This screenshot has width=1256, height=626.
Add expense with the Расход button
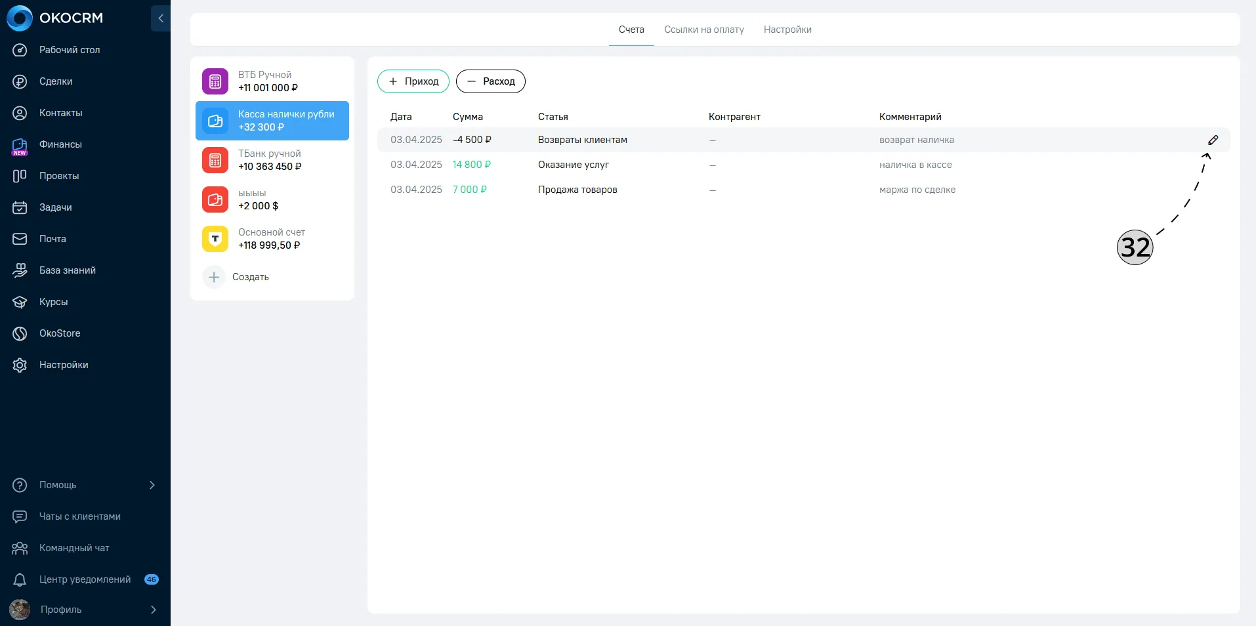click(491, 81)
